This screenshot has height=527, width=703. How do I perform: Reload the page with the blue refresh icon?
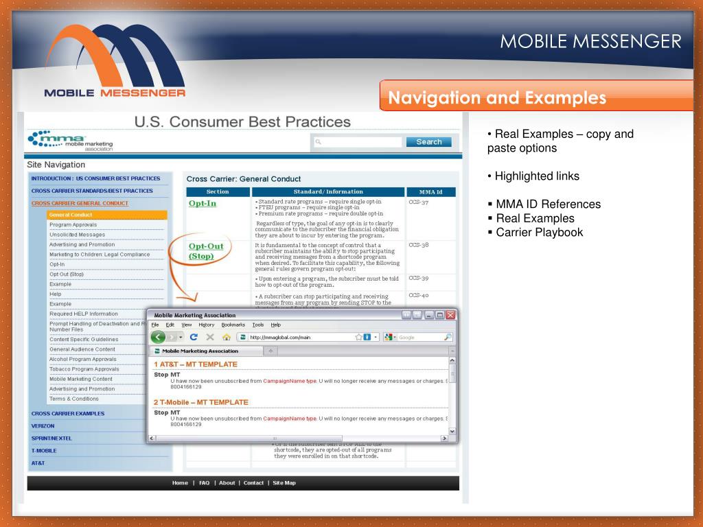tap(194, 337)
